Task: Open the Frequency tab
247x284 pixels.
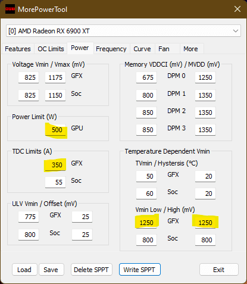Action: click(x=111, y=49)
